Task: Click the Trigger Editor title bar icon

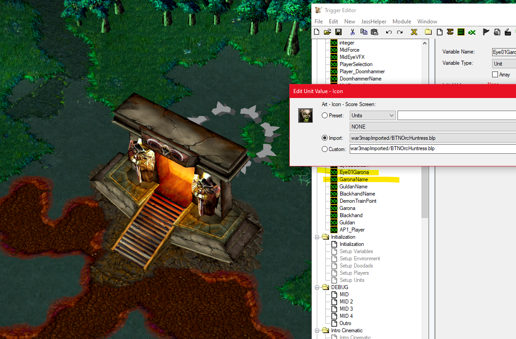Action: (318, 10)
